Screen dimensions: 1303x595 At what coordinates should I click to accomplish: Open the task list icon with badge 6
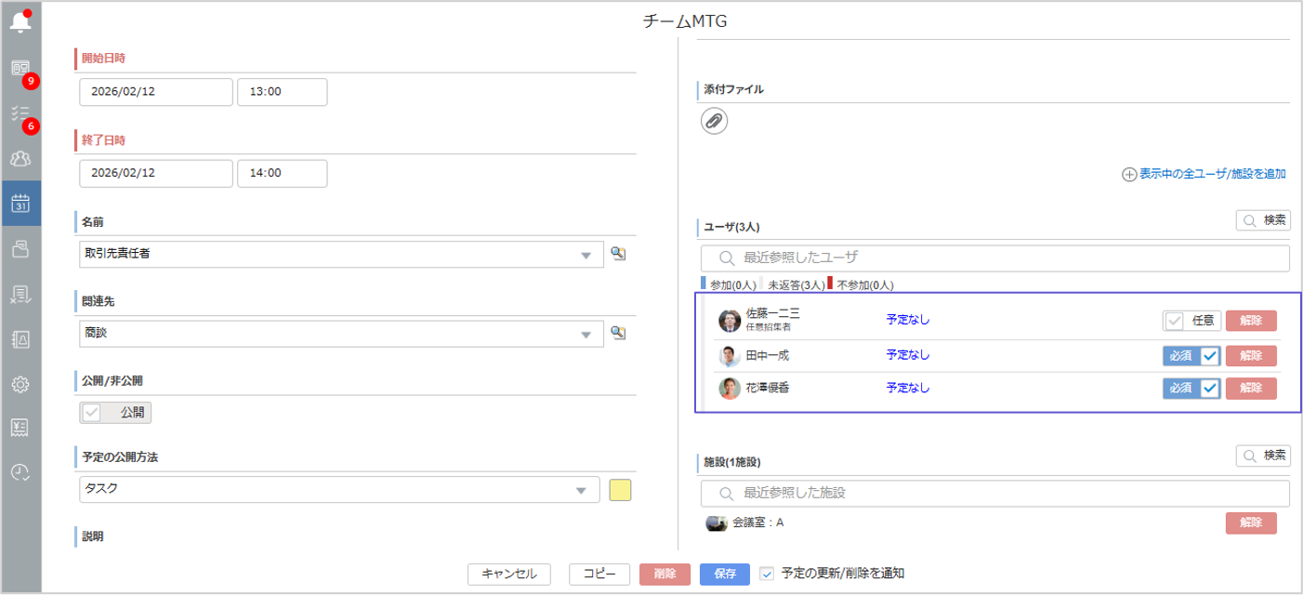(x=20, y=113)
